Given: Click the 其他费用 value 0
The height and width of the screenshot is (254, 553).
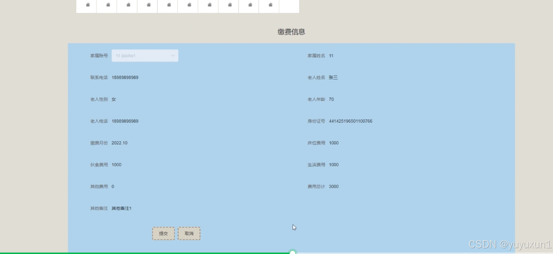Looking at the screenshot, I should click(113, 186).
